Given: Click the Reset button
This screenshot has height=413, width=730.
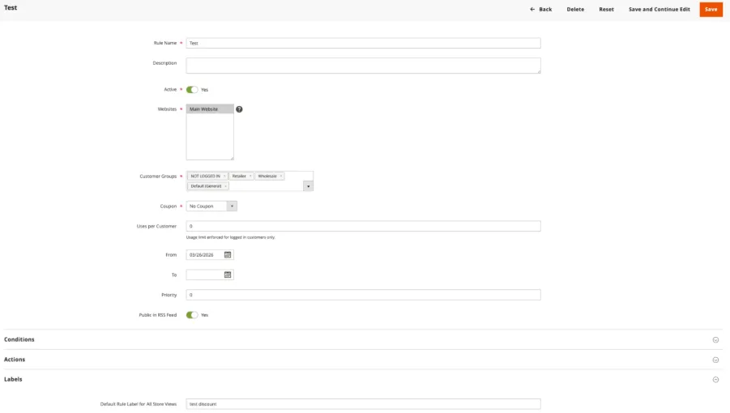Looking at the screenshot, I should [606, 9].
